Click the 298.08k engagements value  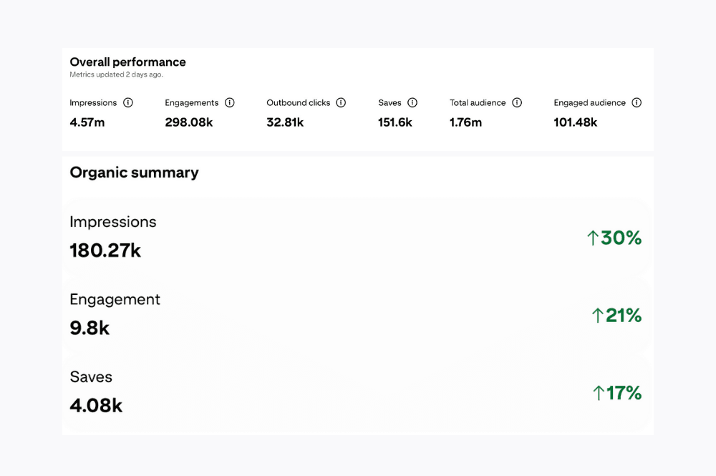coord(189,122)
